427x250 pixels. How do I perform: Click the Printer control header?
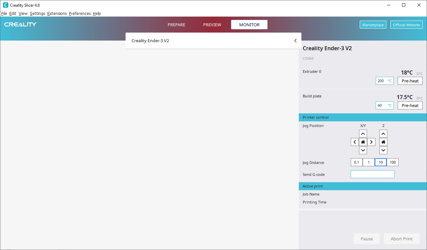(363, 117)
